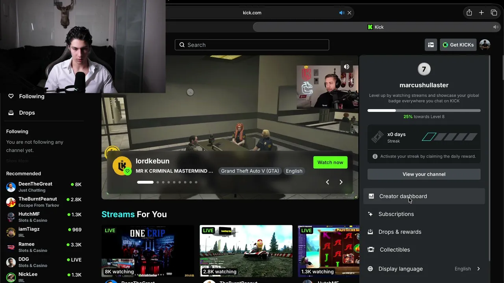Image resolution: width=504 pixels, height=283 pixels.
Task: Click the Drops icon in the sidebar
Action: (11, 113)
